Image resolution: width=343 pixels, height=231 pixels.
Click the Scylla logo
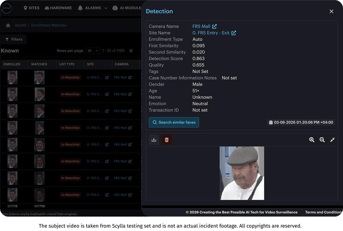coord(7,8)
